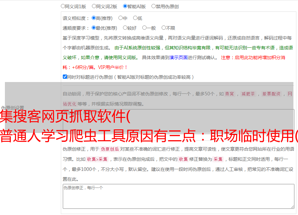Select the 同义词1版 radio option

tap(63, 6)
